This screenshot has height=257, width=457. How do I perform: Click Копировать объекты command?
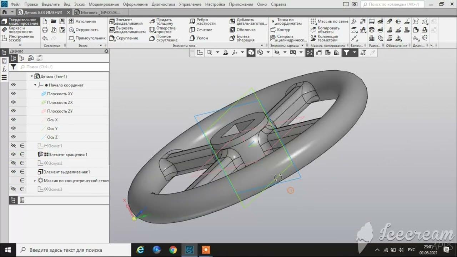[325, 30]
